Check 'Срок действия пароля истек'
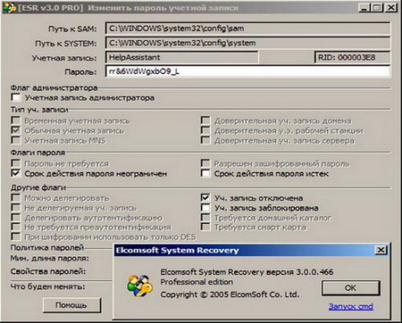 click(x=205, y=173)
